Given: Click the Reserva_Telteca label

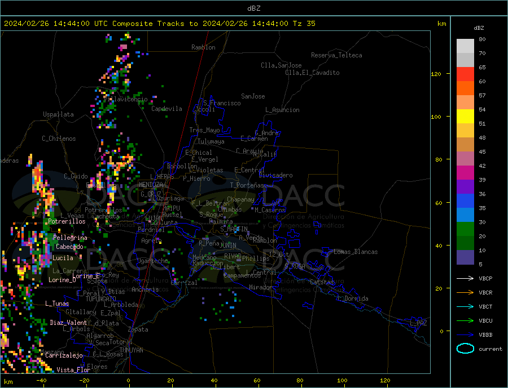Looking at the screenshot, I should 336,55.
